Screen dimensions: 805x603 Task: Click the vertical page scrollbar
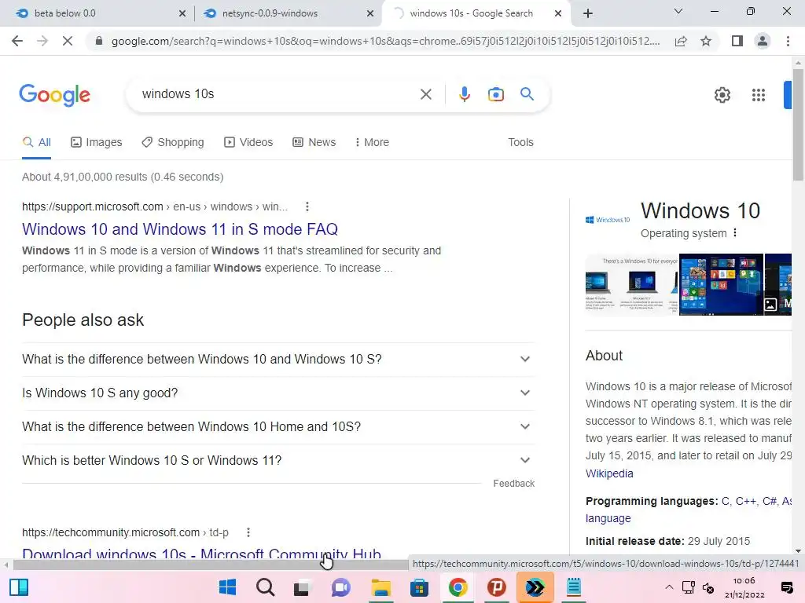(798, 123)
